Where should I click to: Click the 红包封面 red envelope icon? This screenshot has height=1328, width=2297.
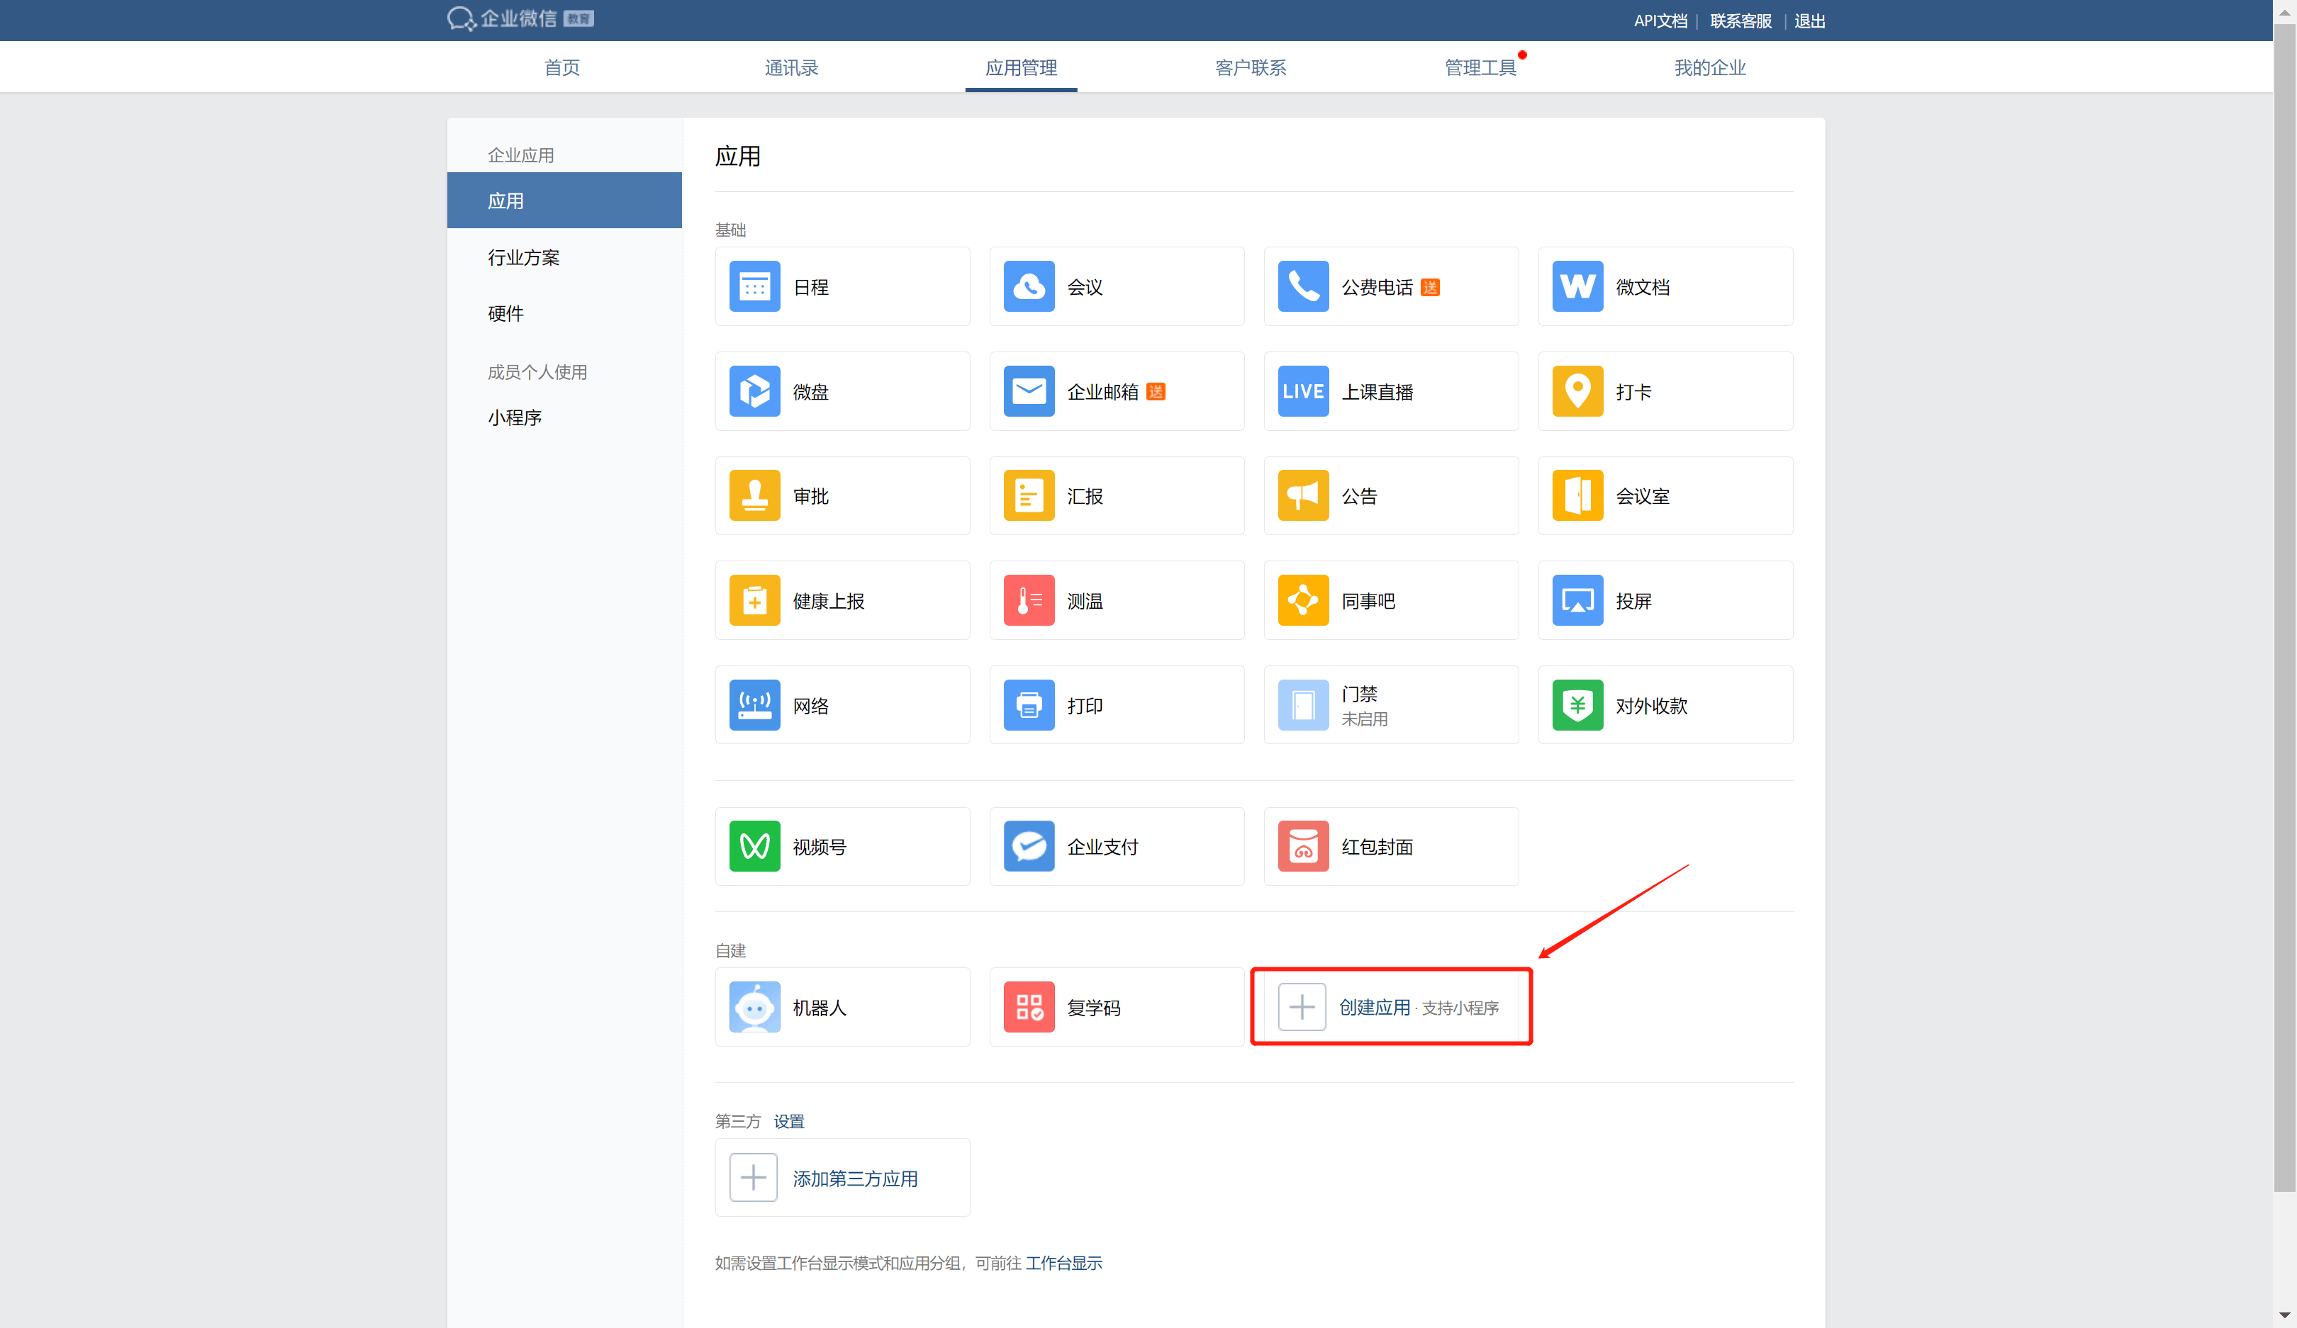point(1302,847)
